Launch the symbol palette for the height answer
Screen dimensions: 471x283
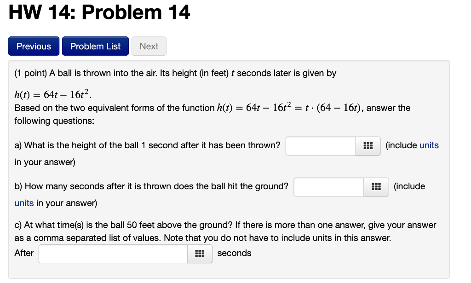click(x=368, y=146)
